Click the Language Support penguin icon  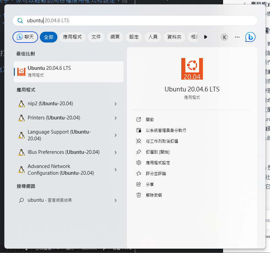[x=21, y=135]
